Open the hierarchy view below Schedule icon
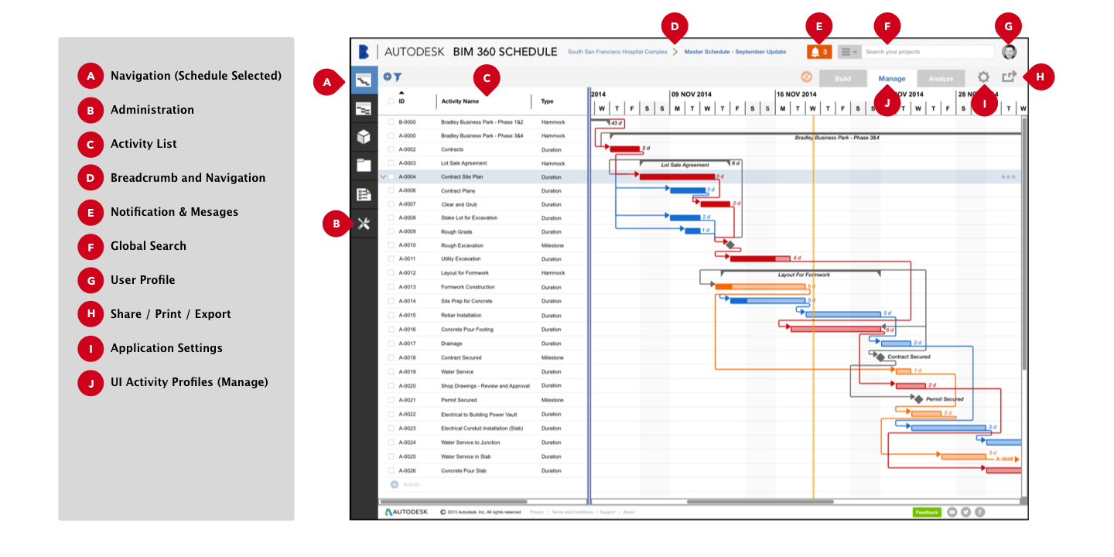The height and width of the screenshot is (557, 1114). click(x=364, y=109)
